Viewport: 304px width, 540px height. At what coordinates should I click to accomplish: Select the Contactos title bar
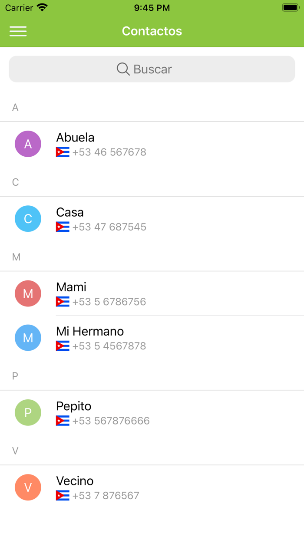pyautogui.click(x=152, y=31)
